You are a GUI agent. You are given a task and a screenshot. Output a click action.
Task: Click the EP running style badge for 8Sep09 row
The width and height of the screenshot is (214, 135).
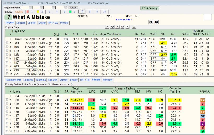pos(203,100)
